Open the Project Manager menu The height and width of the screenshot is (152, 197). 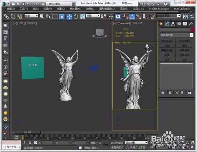pyautogui.click(x=159, y=9)
